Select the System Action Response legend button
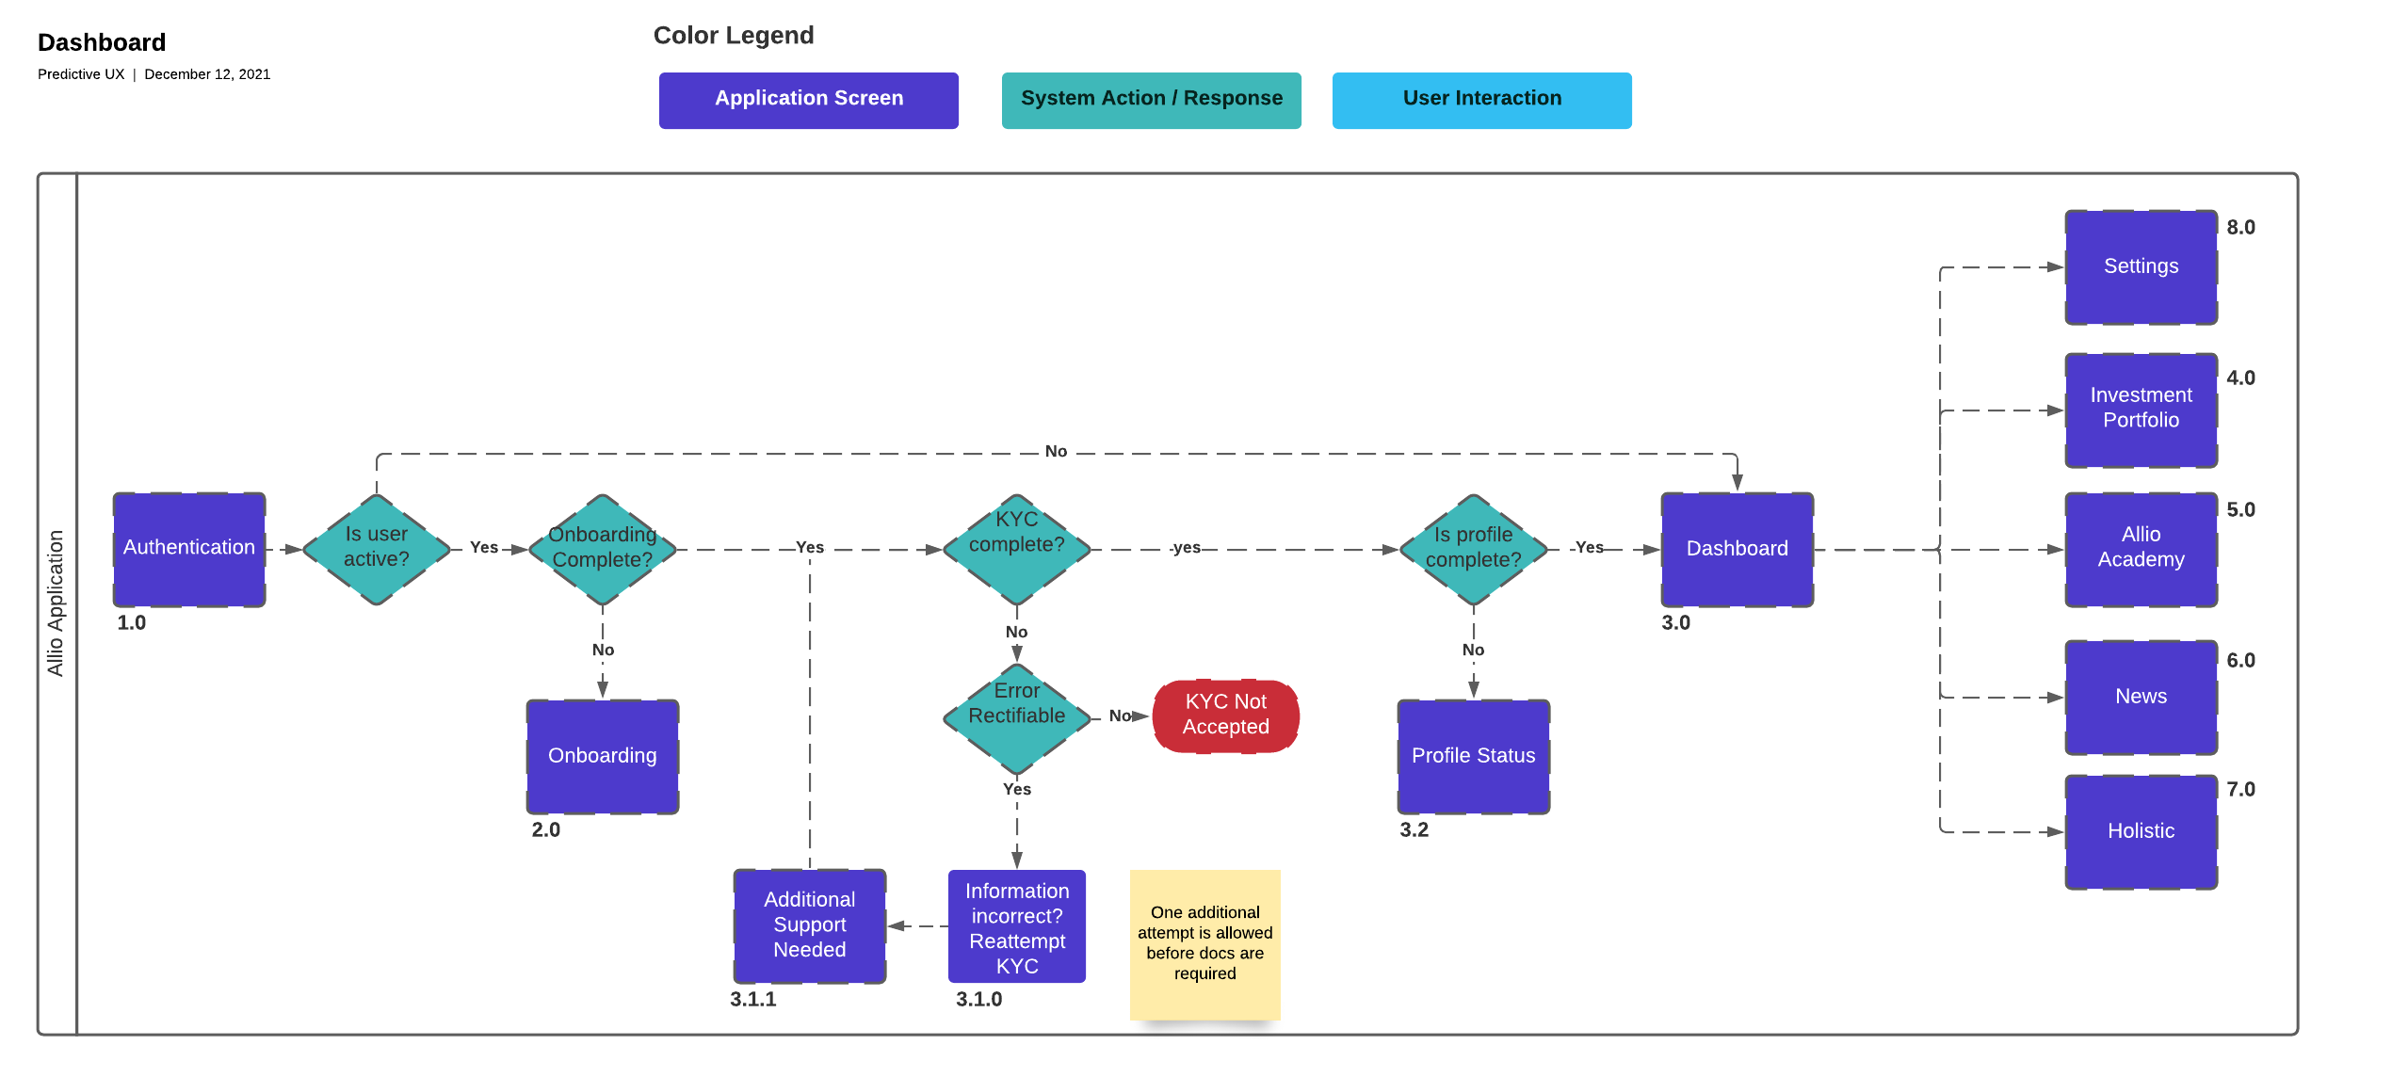Viewport: 2392px width, 1077px height. 1155,98
